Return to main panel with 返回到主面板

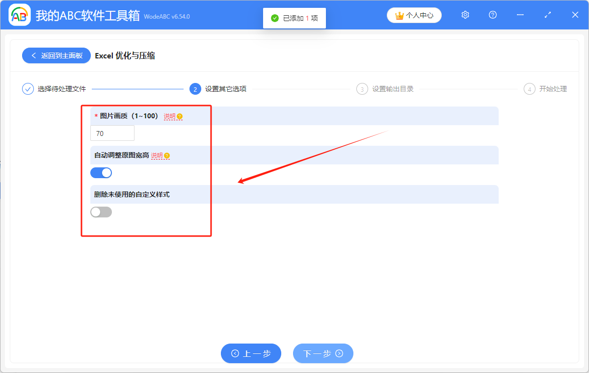(x=56, y=55)
